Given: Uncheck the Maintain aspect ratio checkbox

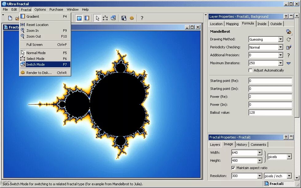Looking at the screenshot, I should click(233, 168).
